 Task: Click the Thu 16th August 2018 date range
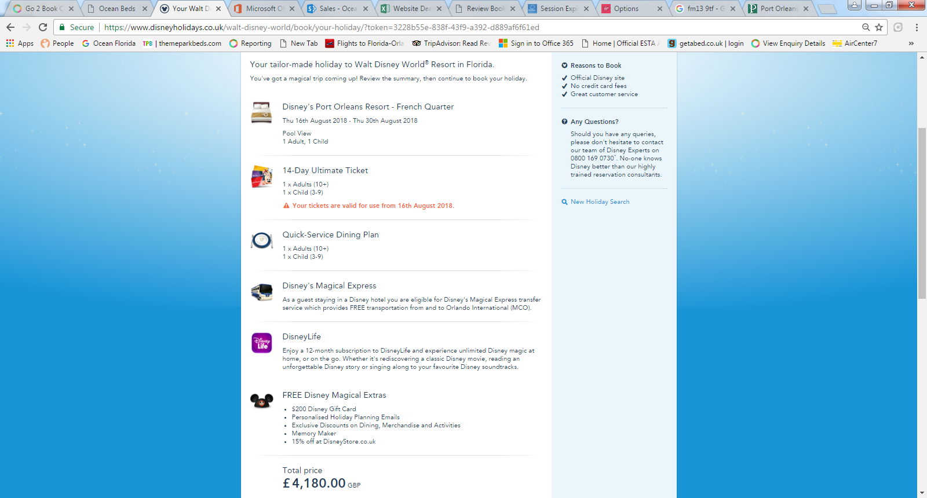[x=350, y=120]
